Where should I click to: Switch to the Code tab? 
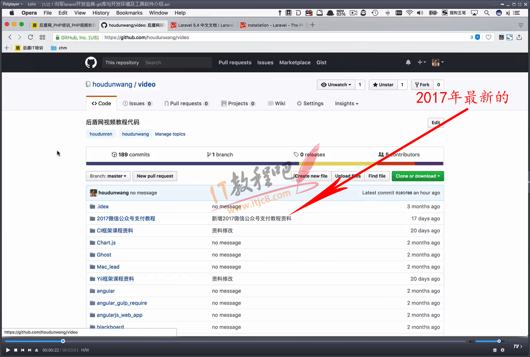(102, 103)
